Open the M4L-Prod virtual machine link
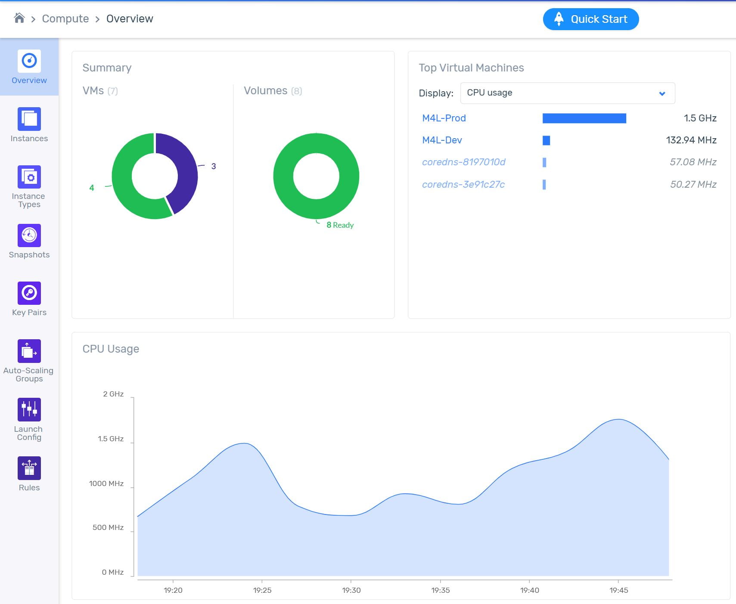 444,118
